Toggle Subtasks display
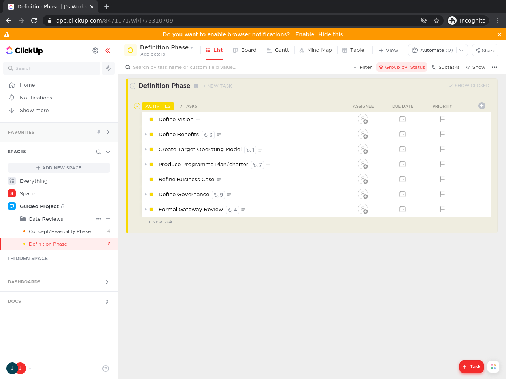This screenshot has height=379, width=506. pyautogui.click(x=446, y=67)
